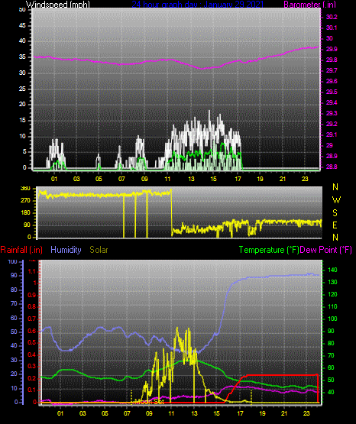
Task: Click the '1.1' red rainfall axis value
Action: tap(32, 271)
